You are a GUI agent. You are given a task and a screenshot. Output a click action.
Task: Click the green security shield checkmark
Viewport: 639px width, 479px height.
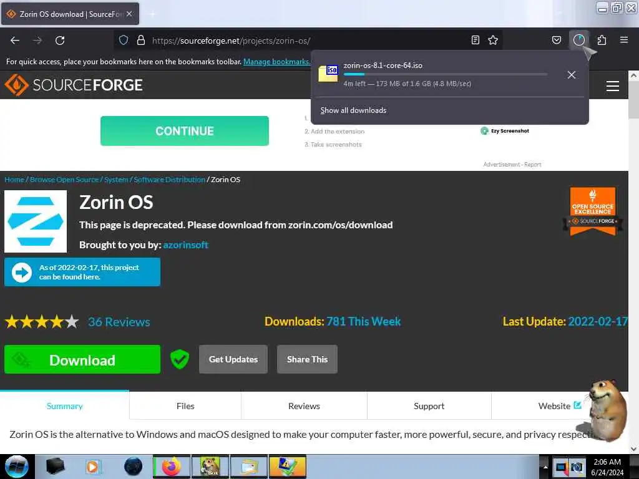click(x=180, y=359)
